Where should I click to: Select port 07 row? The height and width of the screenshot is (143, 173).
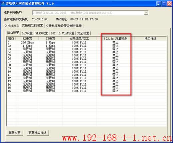coord(86,62)
